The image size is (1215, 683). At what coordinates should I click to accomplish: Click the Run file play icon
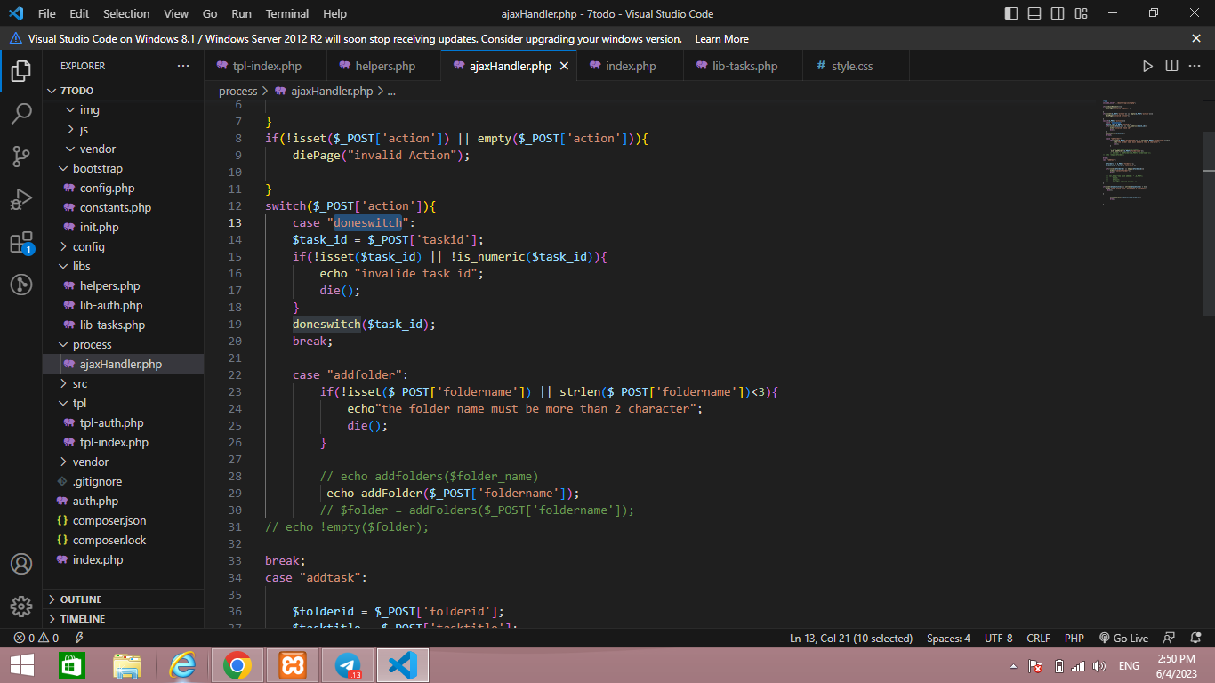(1147, 67)
